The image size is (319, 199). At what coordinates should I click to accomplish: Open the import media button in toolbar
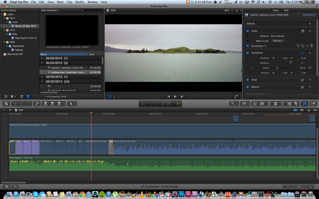point(6,104)
